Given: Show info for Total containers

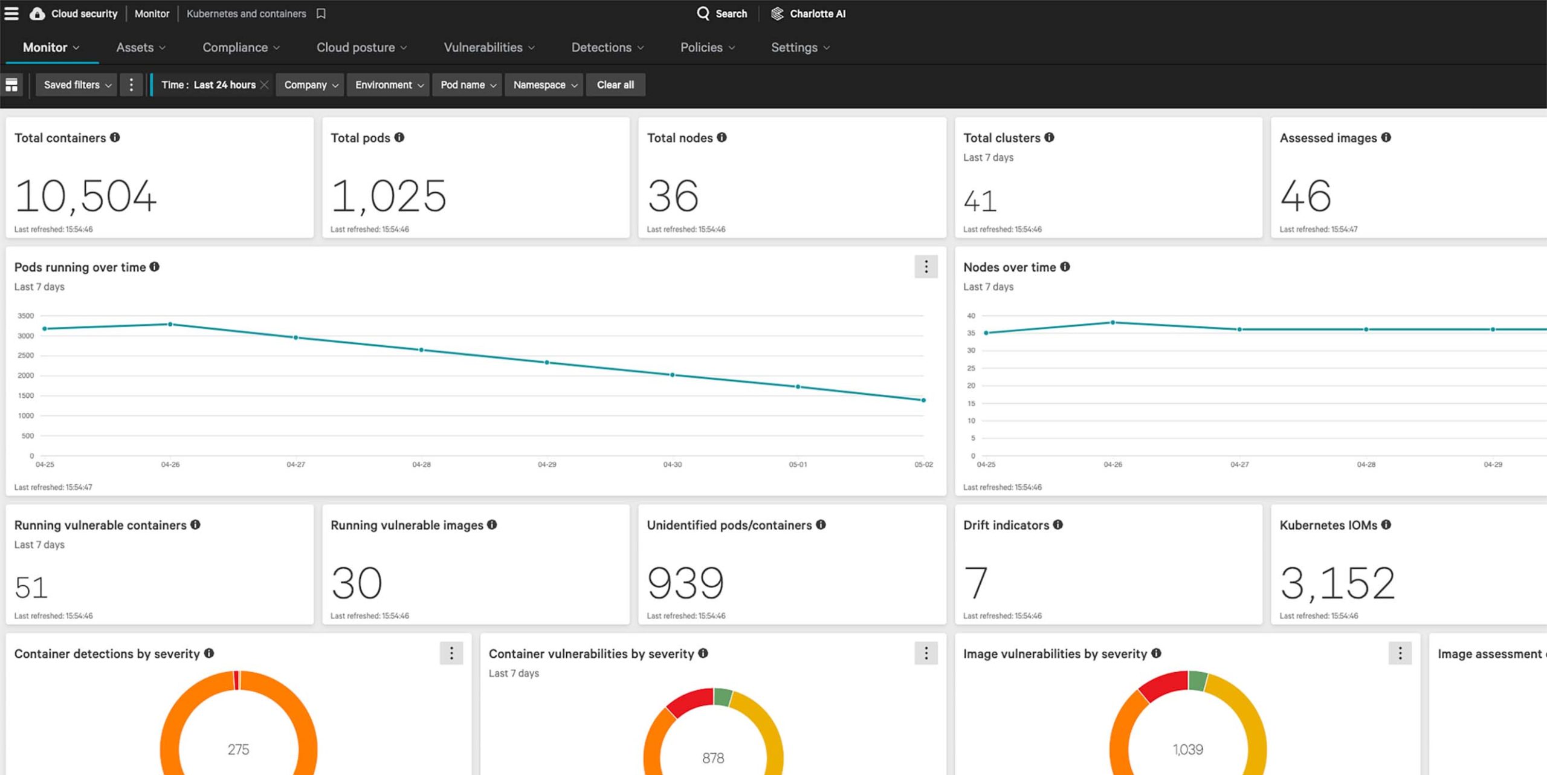Looking at the screenshot, I should (x=115, y=137).
